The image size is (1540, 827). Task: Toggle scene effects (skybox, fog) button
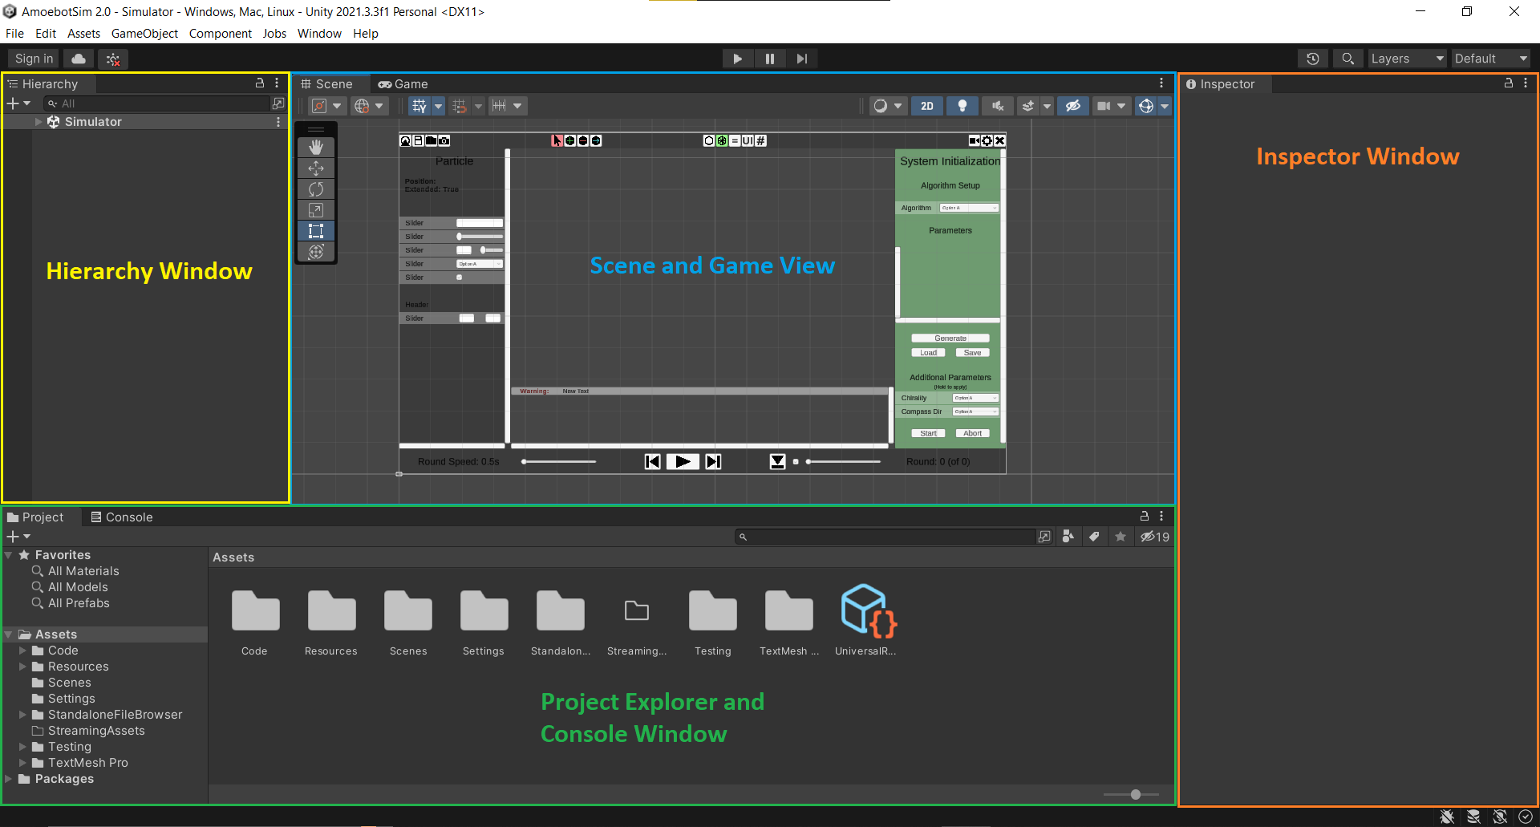click(1028, 106)
